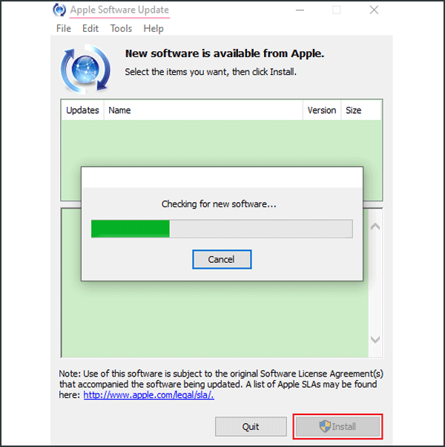Click the Quit button
445x447 pixels.
coord(251,426)
